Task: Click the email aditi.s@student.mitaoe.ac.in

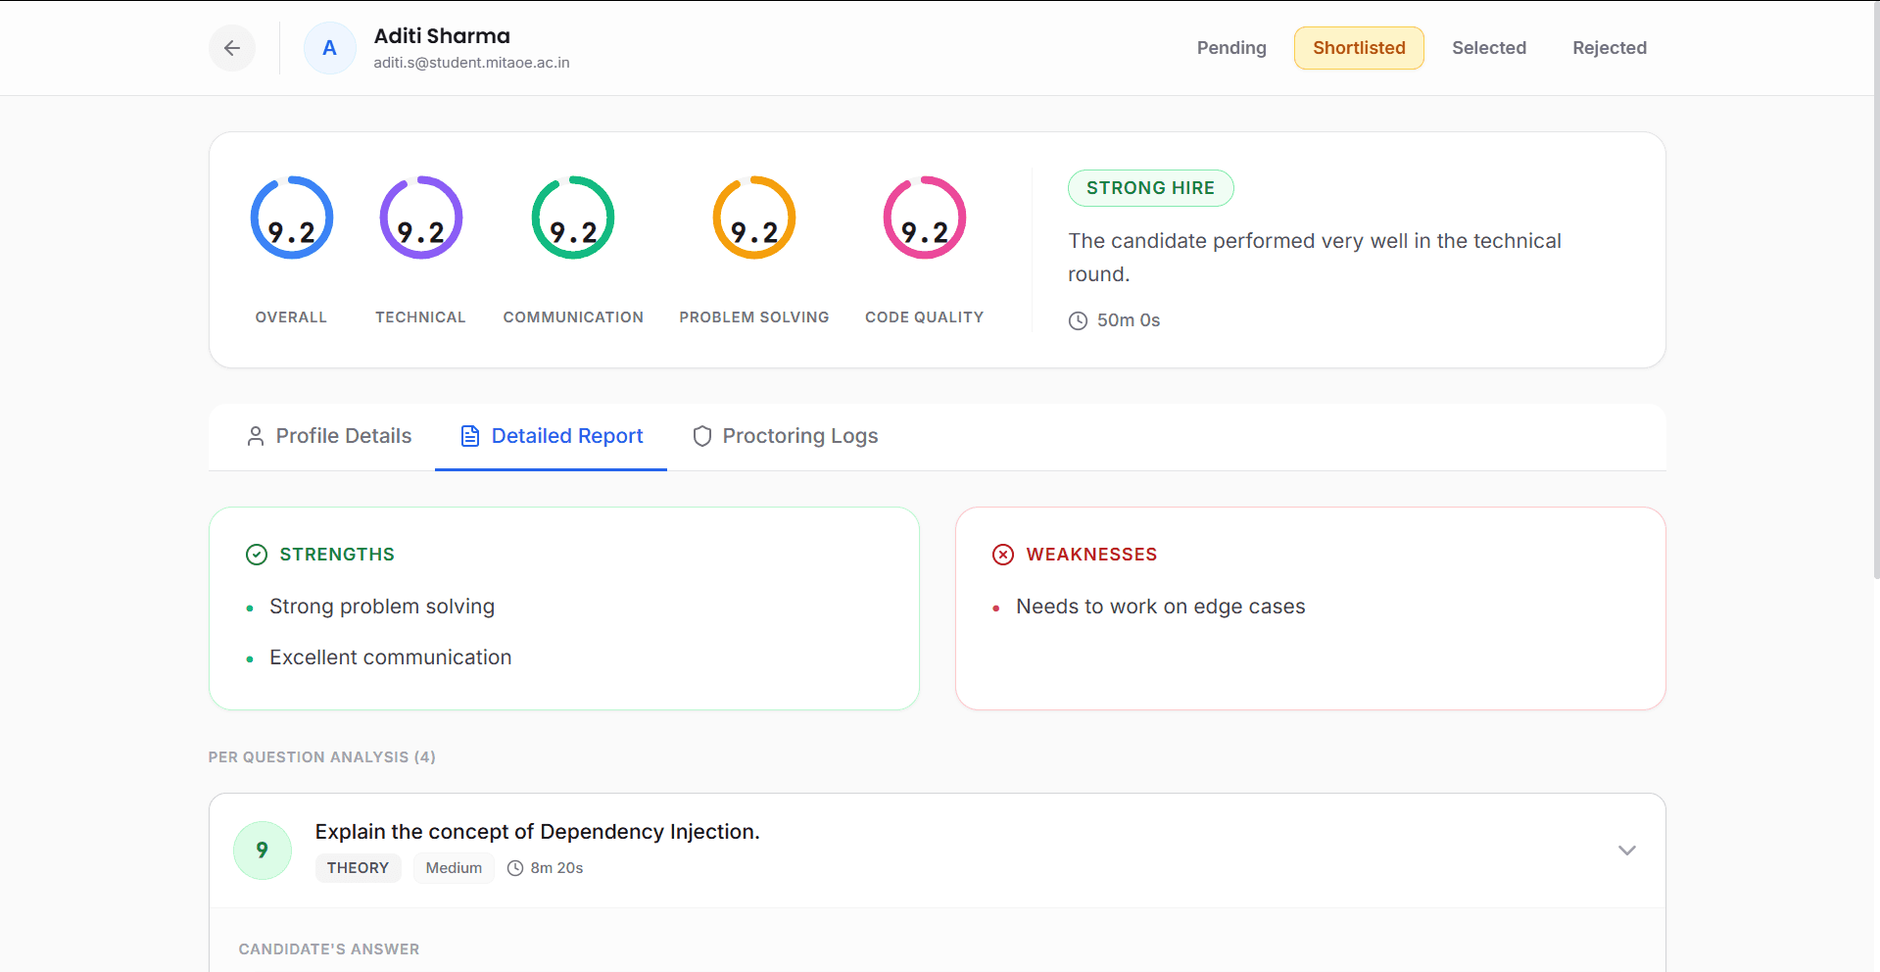Action: coord(471,63)
